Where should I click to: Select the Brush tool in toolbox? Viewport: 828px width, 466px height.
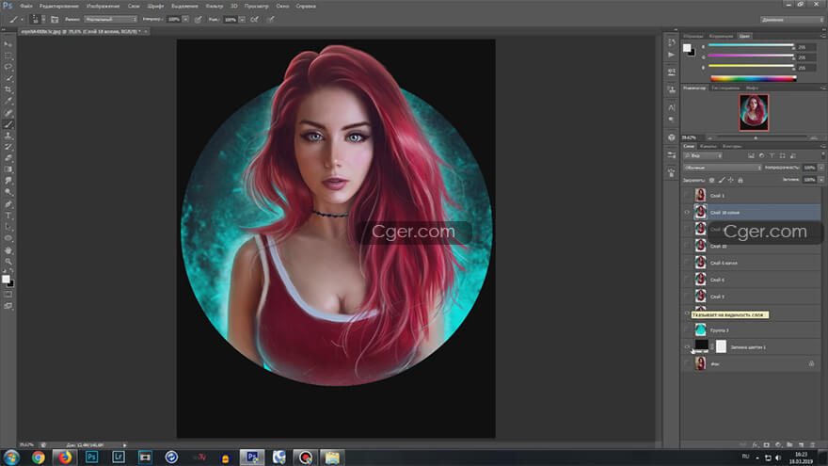pos(8,124)
